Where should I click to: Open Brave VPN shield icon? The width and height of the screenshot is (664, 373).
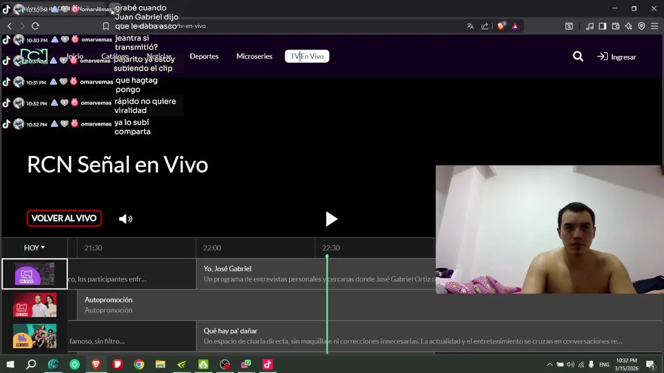click(x=642, y=26)
